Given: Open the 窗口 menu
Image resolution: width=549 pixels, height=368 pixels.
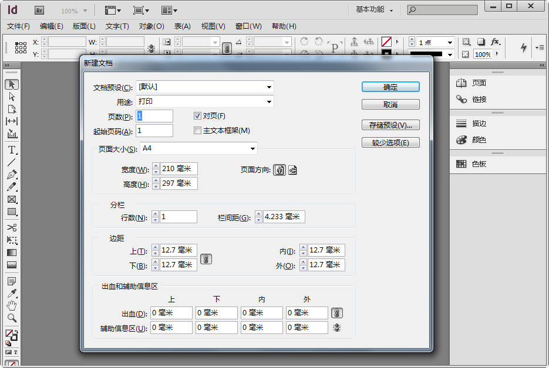Looking at the screenshot, I should tap(249, 26).
